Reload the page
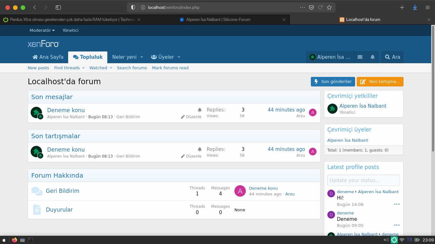435x244 pixels. [320, 7]
